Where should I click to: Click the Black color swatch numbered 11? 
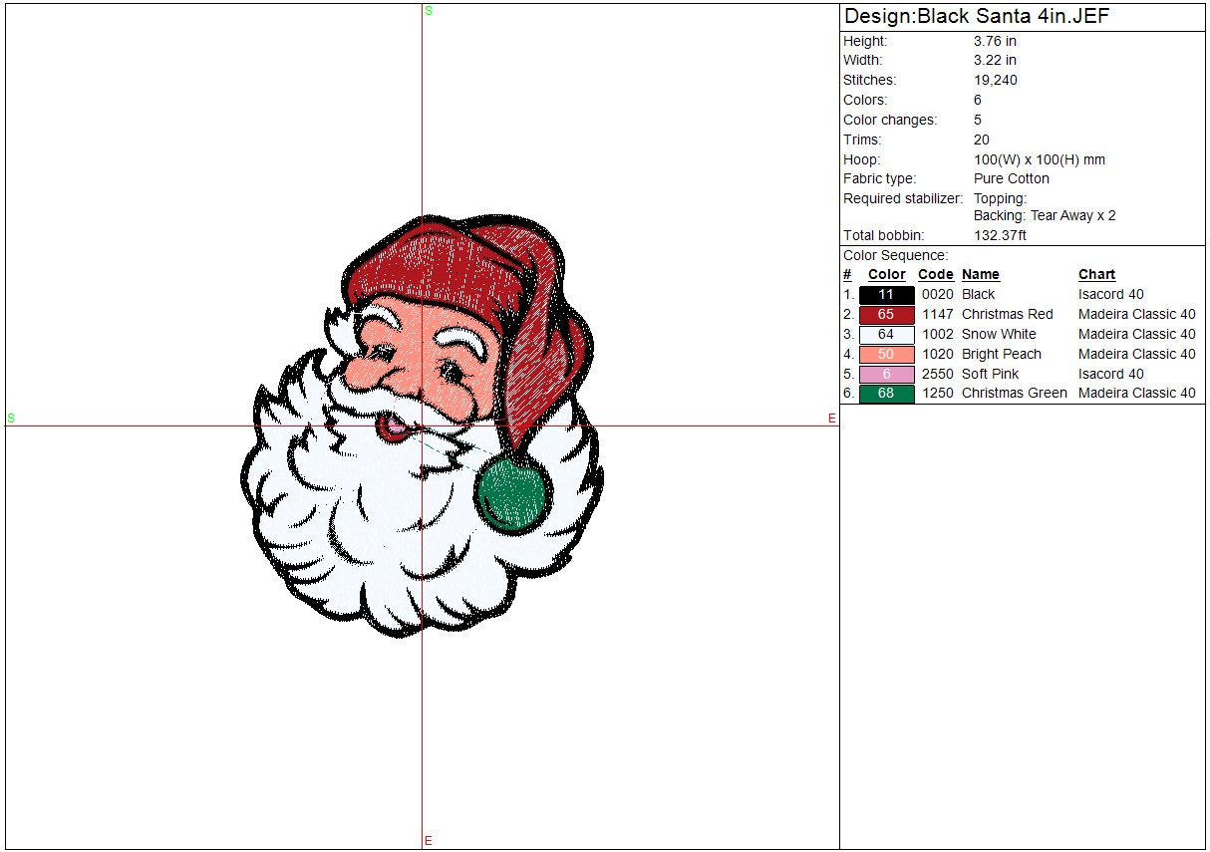click(886, 295)
